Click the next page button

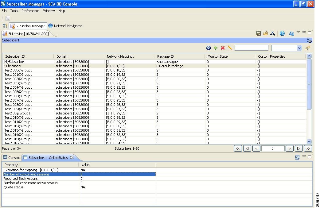[x=290, y=148]
